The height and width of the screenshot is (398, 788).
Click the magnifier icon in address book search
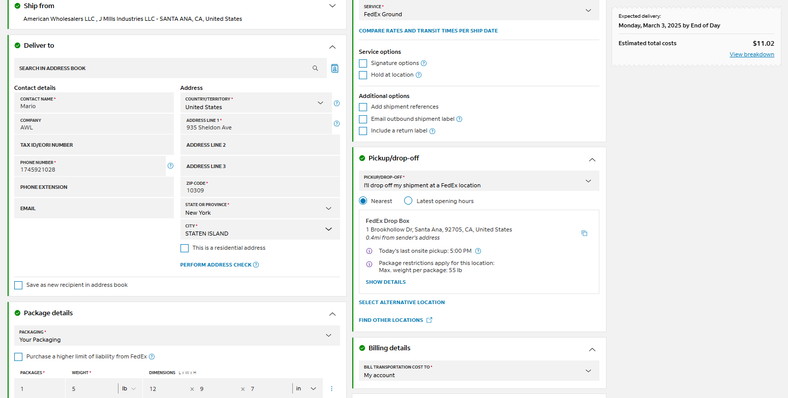(x=315, y=68)
